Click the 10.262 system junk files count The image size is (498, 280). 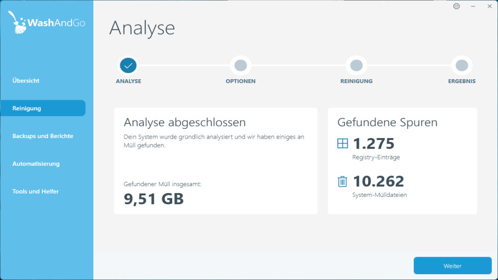(x=378, y=181)
